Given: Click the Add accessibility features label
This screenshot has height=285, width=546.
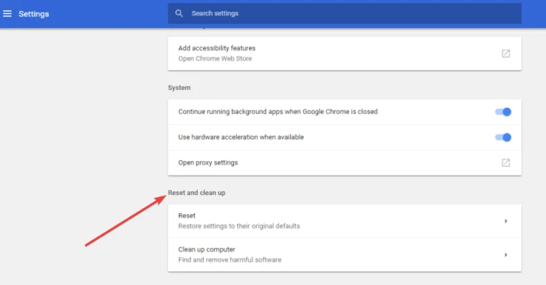Looking at the screenshot, I should (216, 48).
